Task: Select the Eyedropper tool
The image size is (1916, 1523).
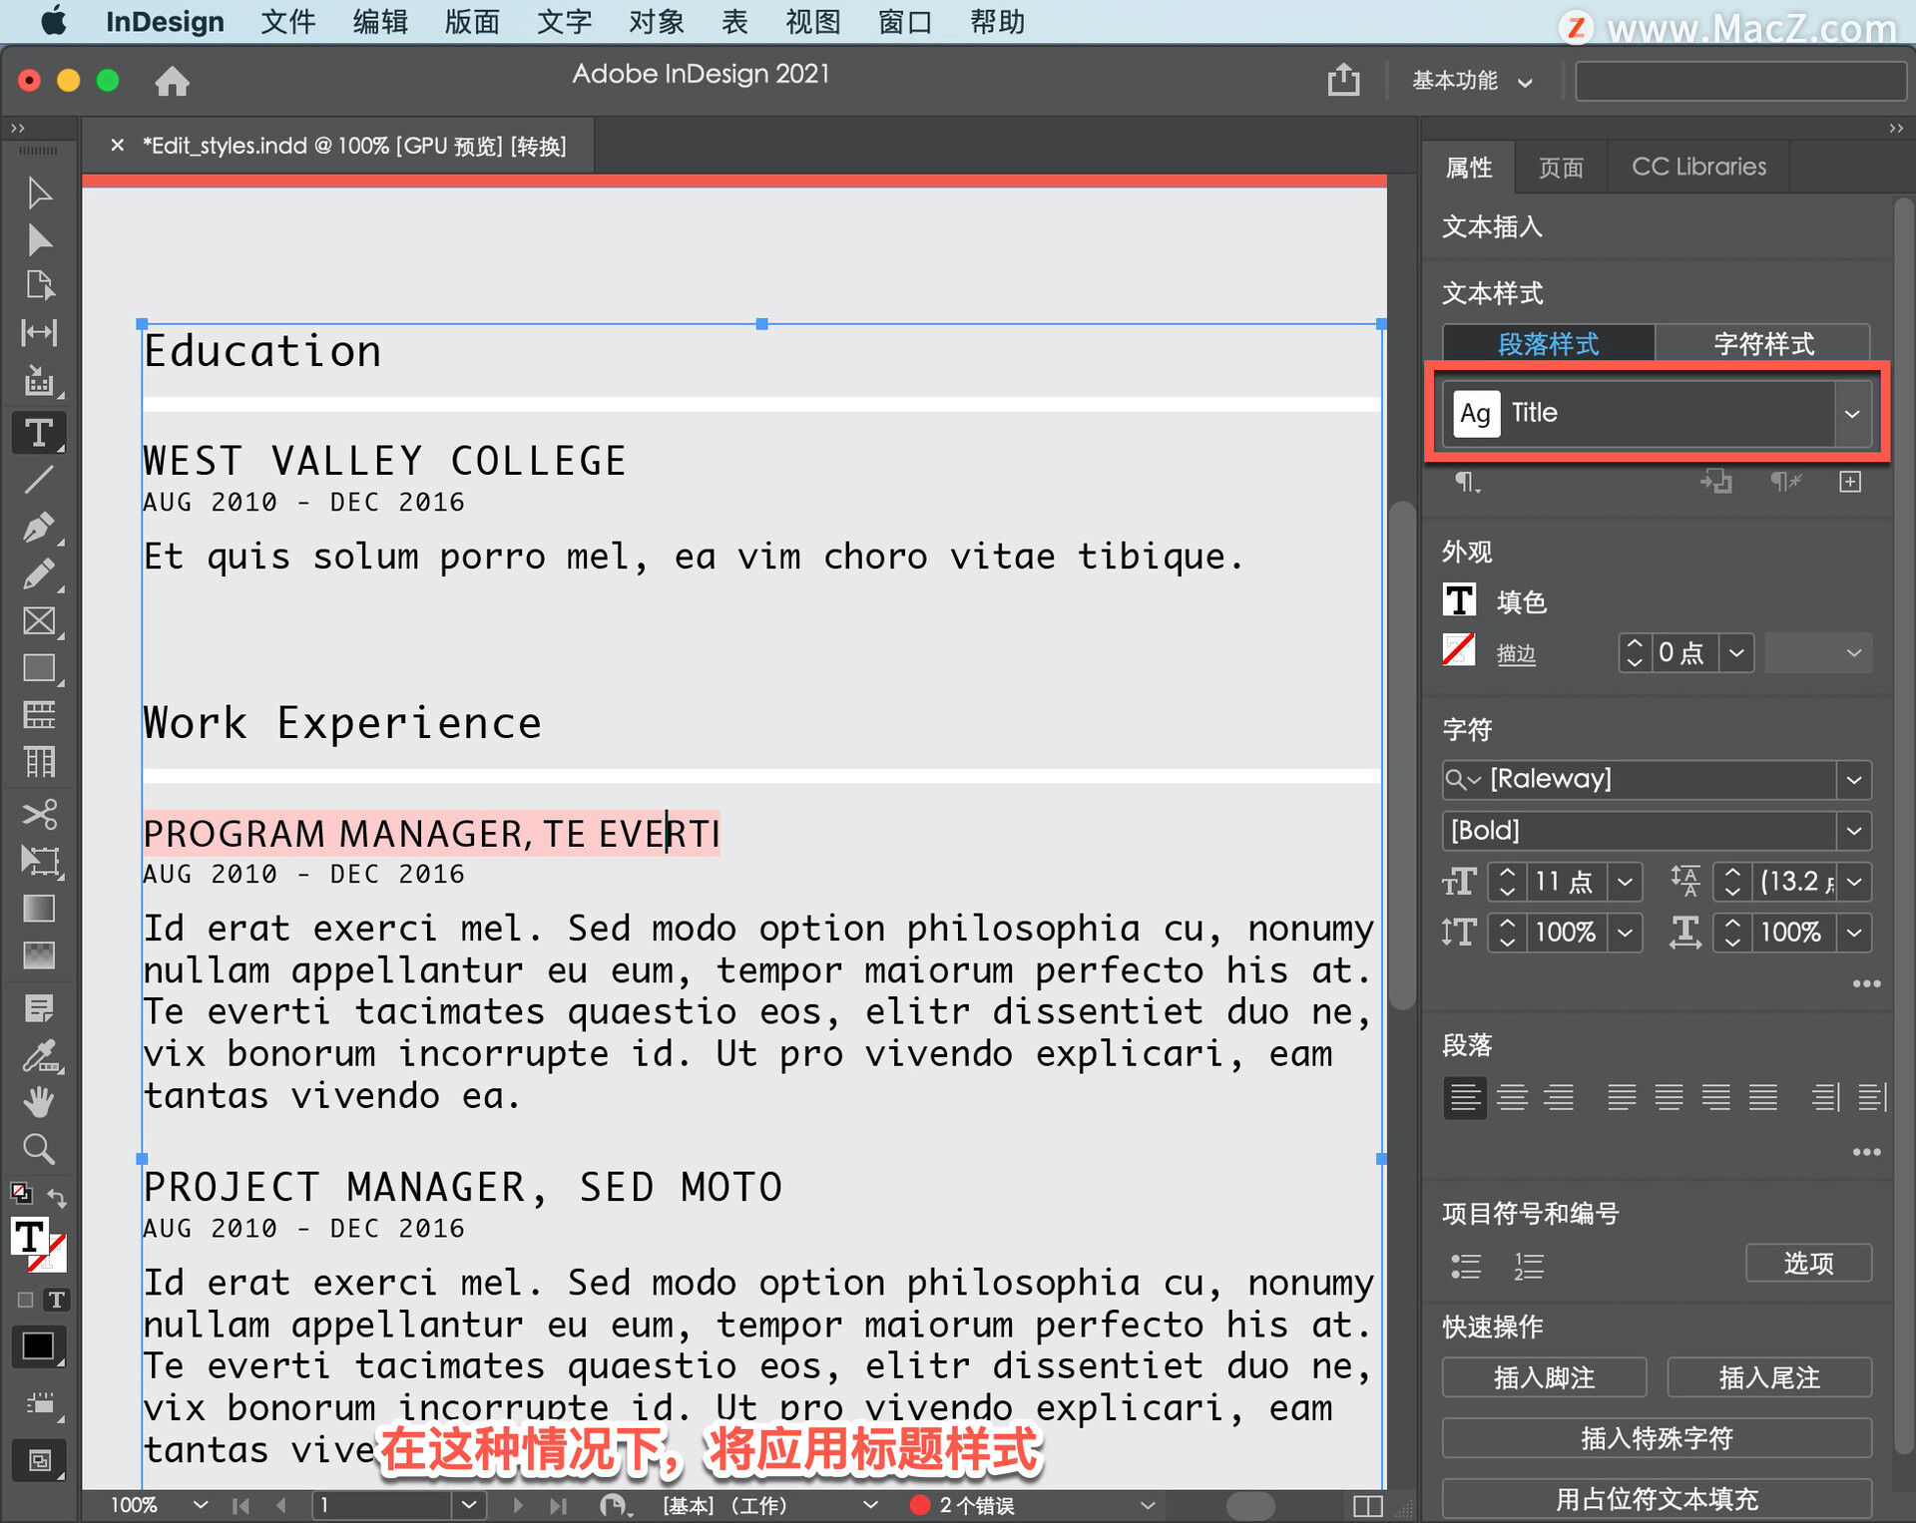Action: tap(39, 1055)
